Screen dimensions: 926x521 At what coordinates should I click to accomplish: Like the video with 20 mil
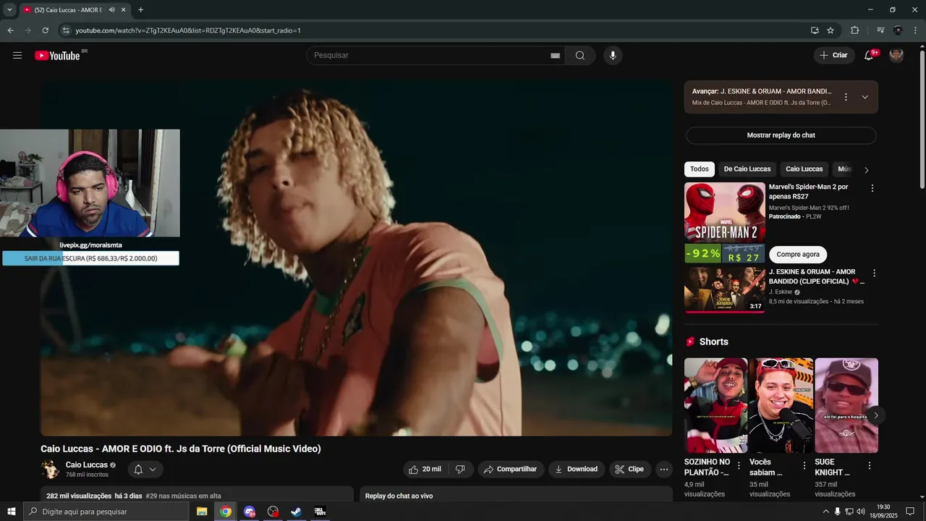pos(425,469)
